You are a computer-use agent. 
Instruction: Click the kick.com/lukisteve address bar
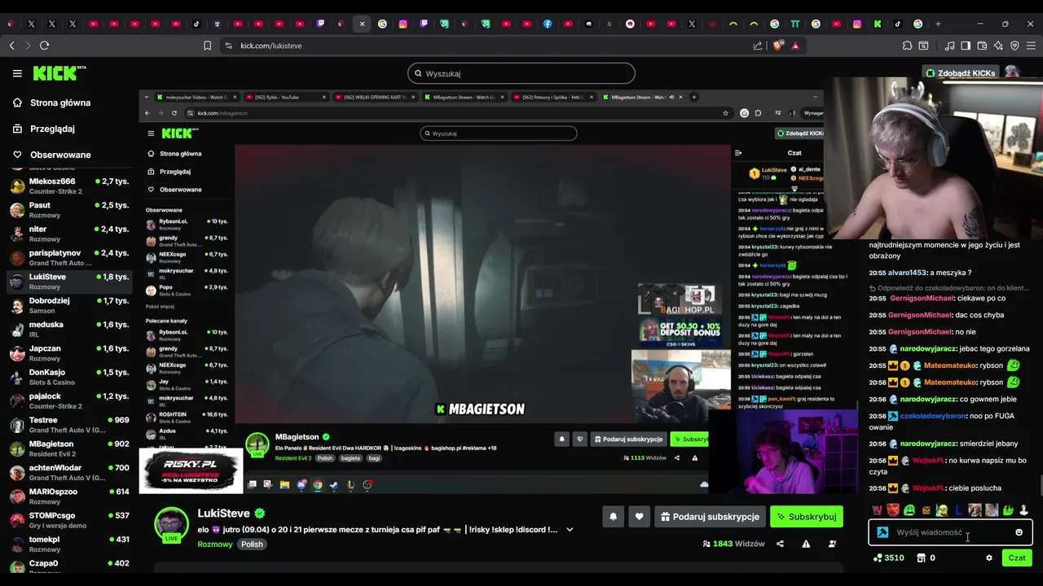pos(489,46)
